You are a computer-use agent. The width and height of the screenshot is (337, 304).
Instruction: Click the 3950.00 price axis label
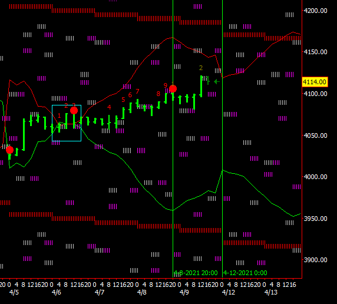[316, 219]
